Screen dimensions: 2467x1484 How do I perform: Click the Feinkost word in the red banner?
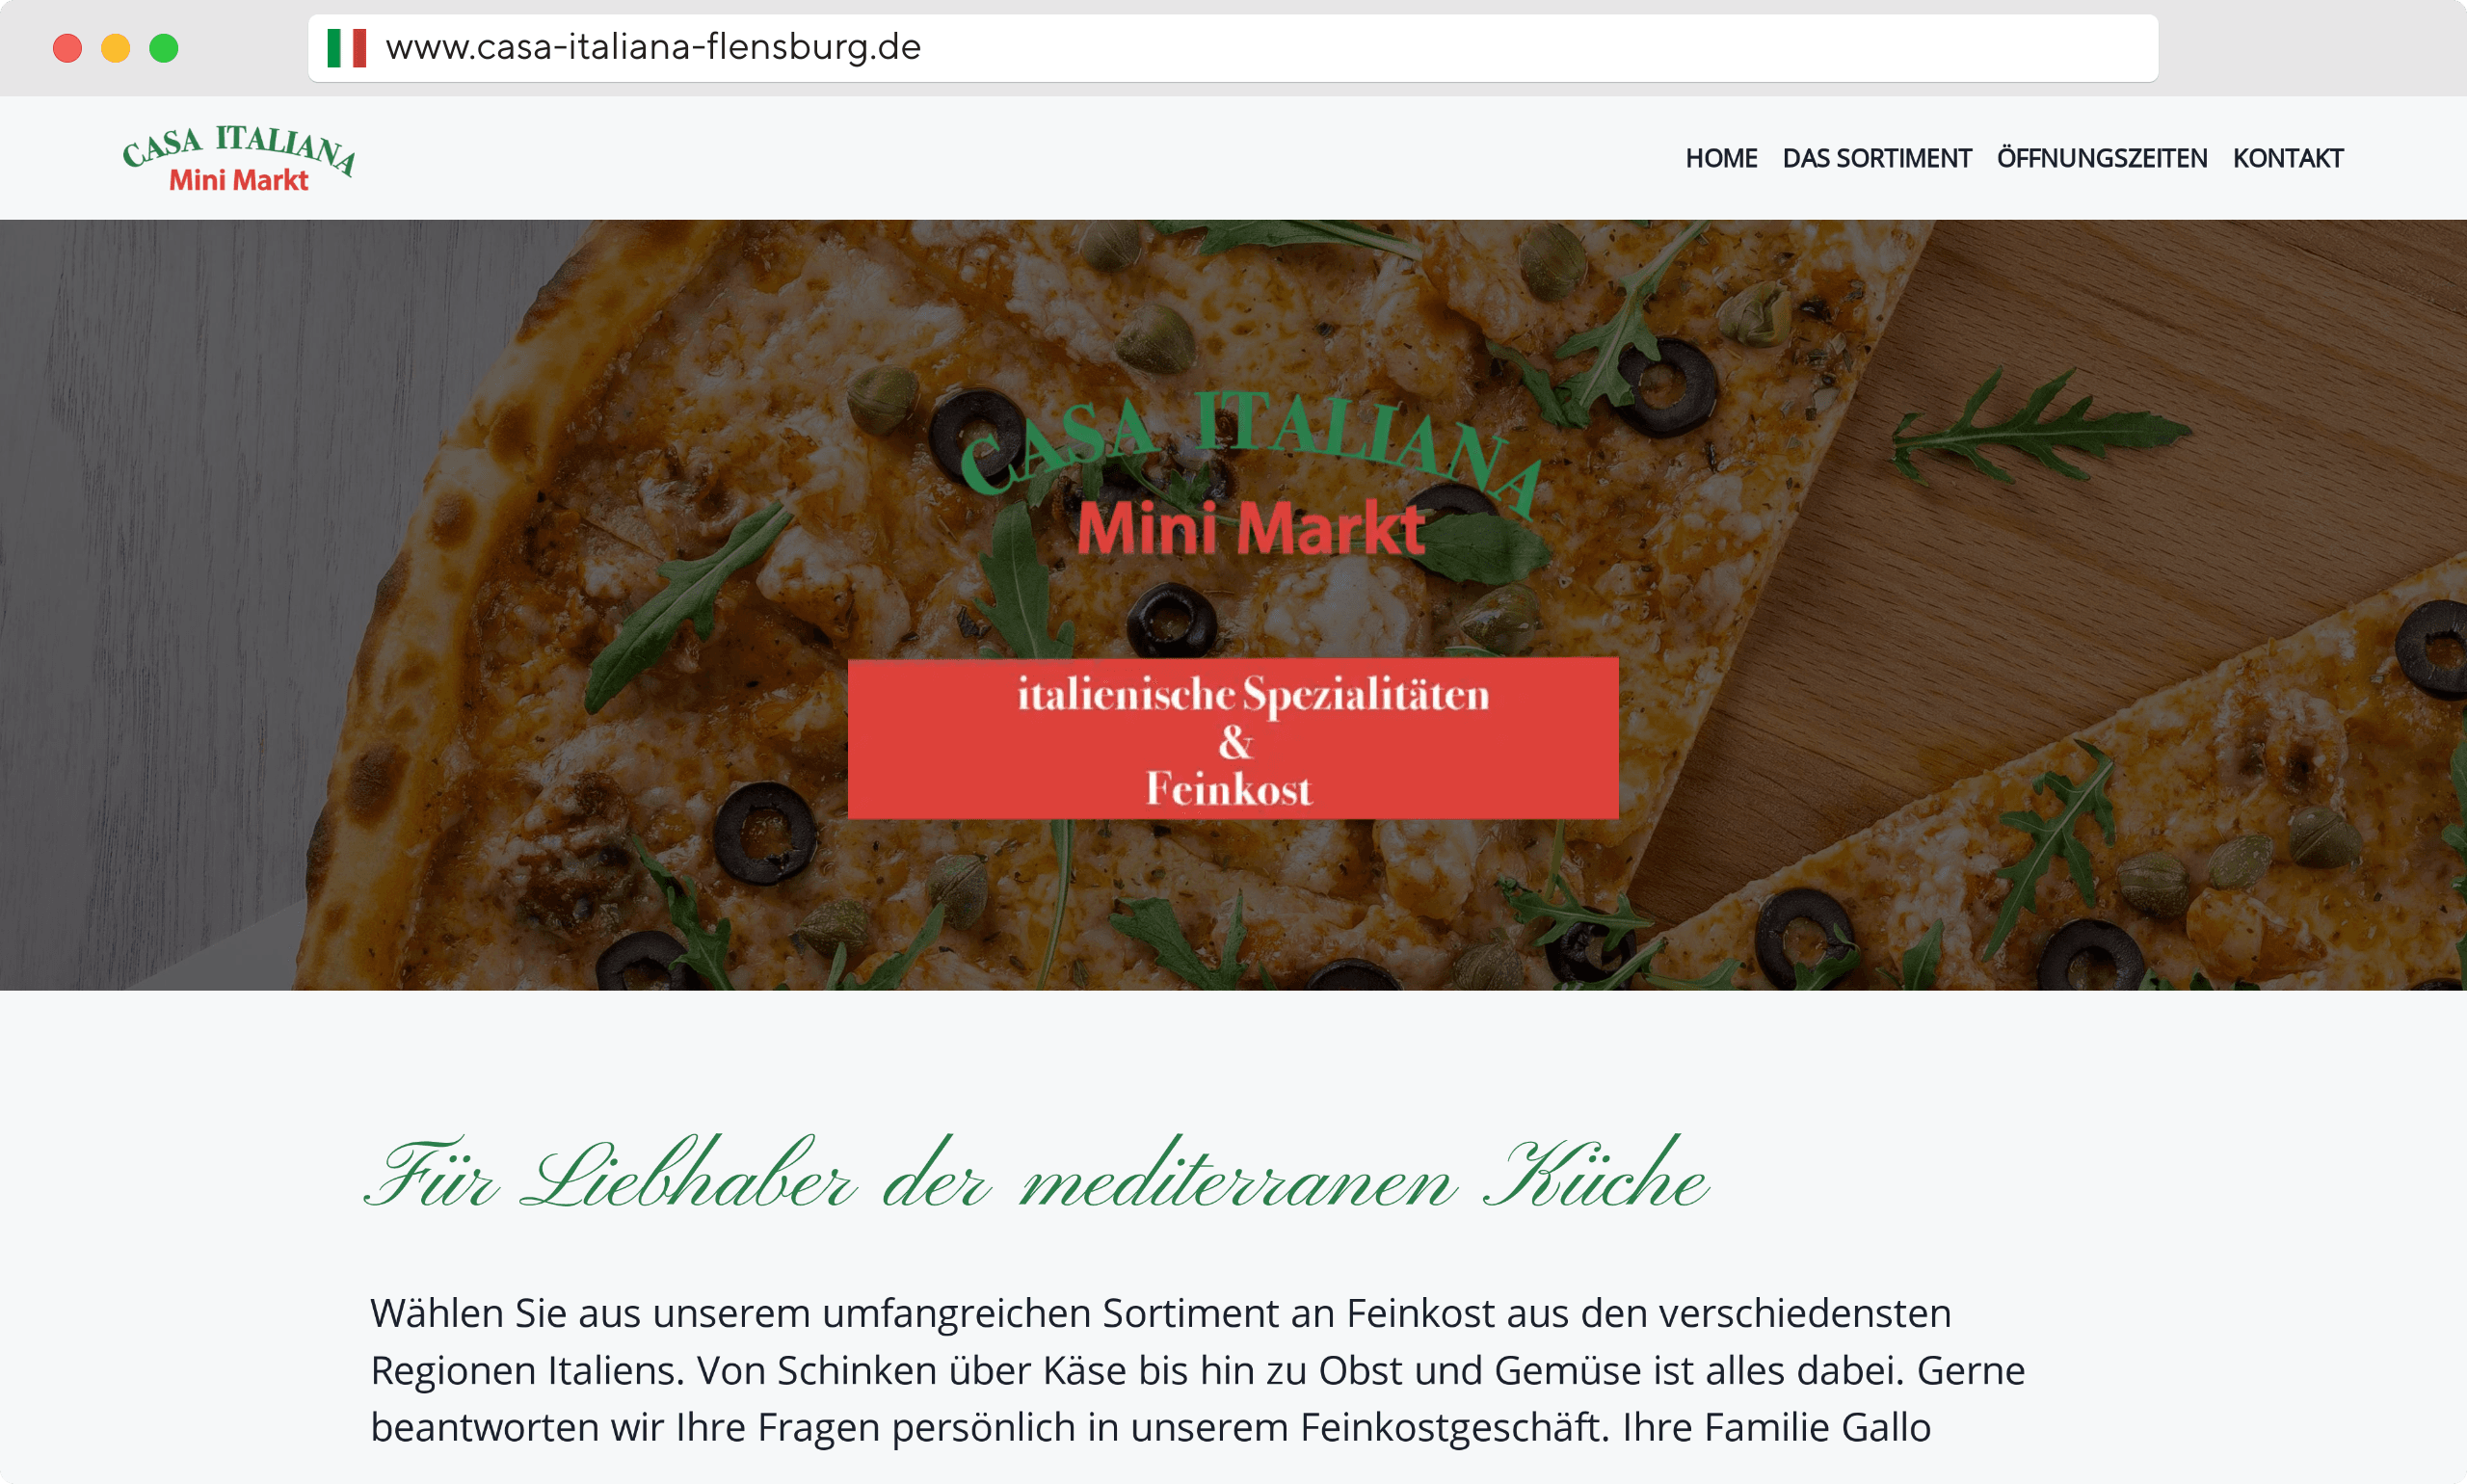(x=1229, y=789)
